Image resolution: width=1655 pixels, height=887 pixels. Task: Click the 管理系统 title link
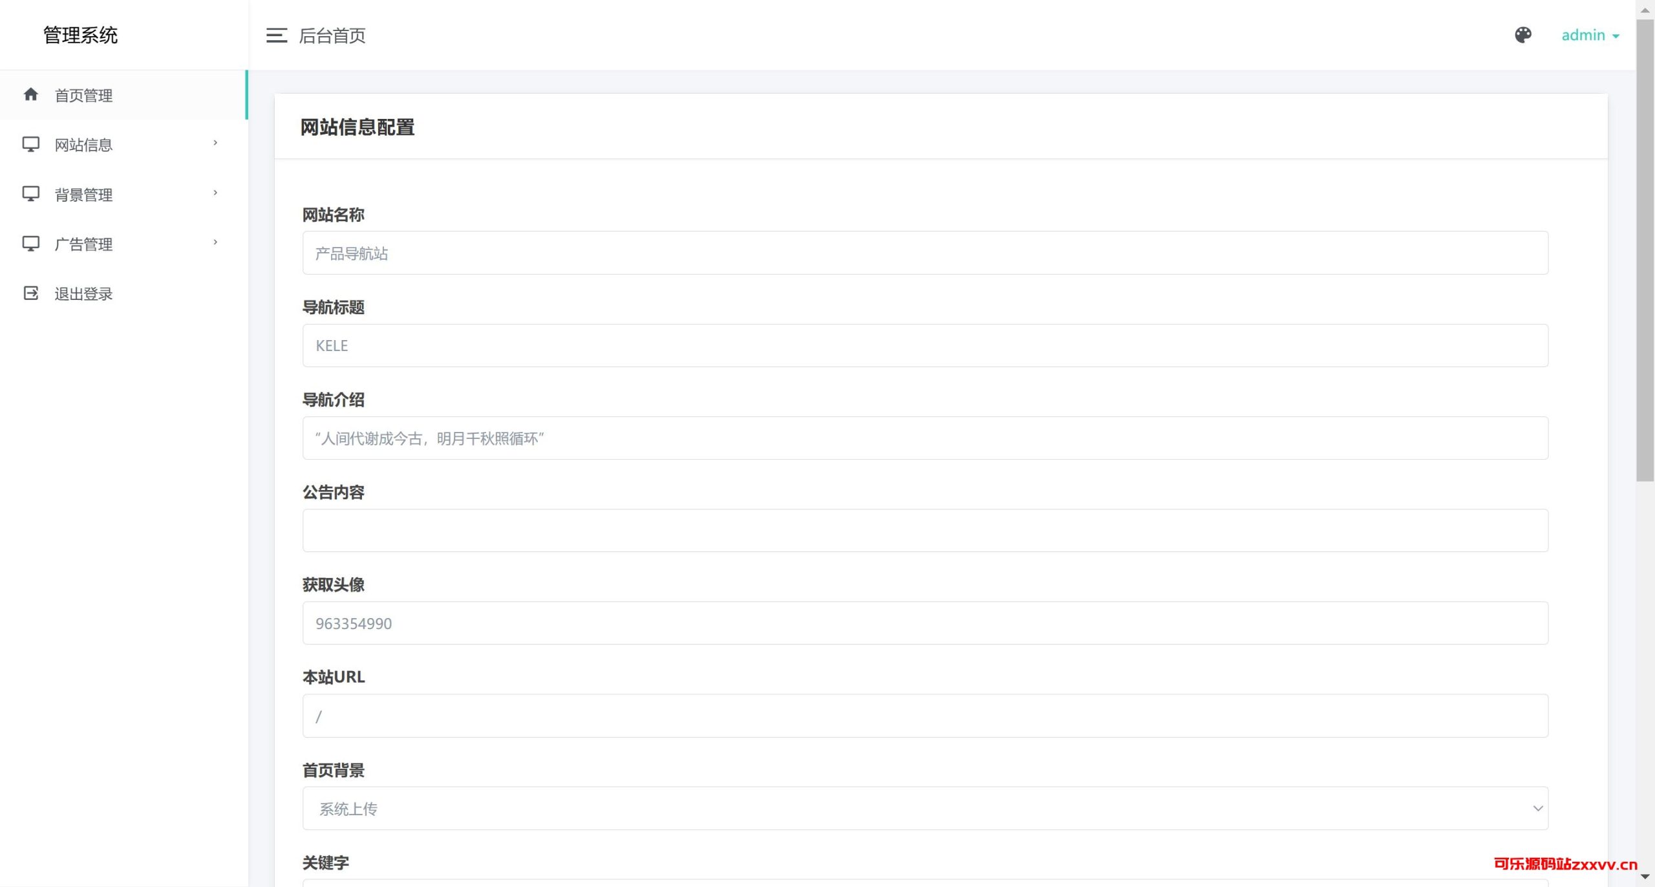pos(80,36)
